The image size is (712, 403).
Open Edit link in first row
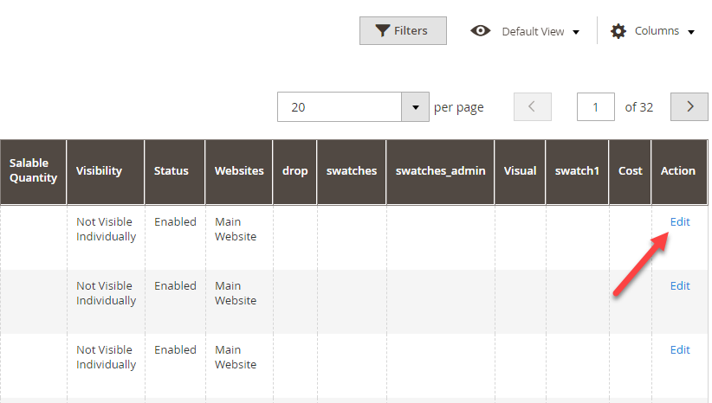(x=680, y=221)
